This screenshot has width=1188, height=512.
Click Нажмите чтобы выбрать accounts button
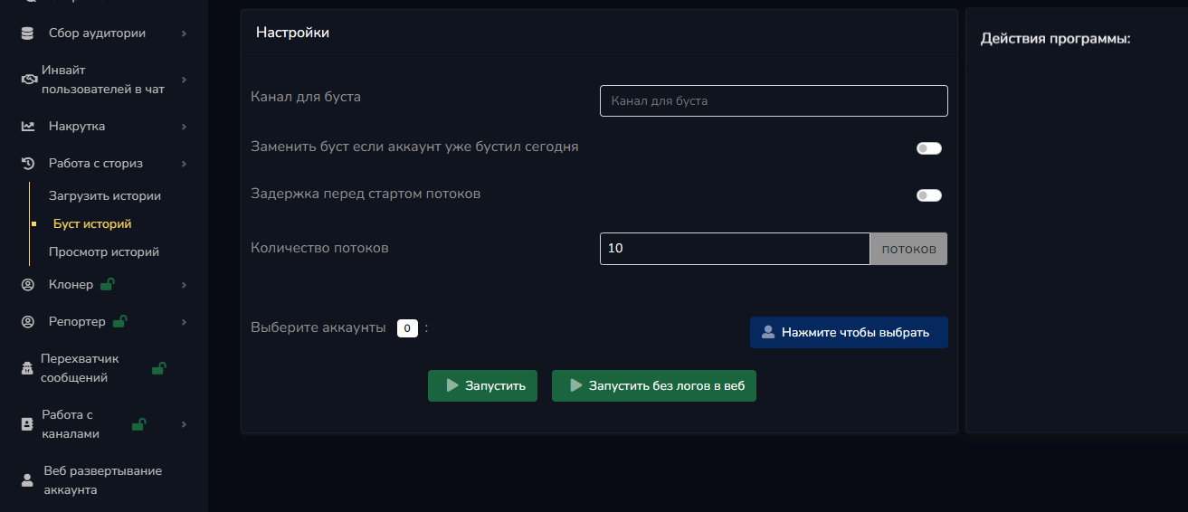pos(849,332)
